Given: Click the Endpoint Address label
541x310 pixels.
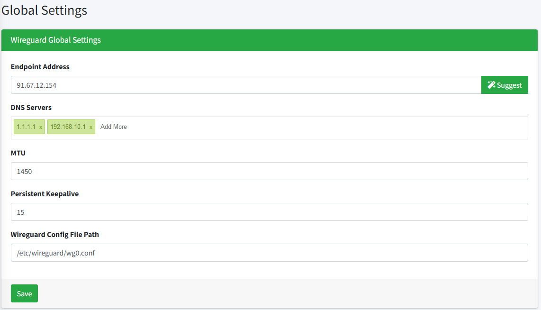Looking at the screenshot, I should point(40,67).
